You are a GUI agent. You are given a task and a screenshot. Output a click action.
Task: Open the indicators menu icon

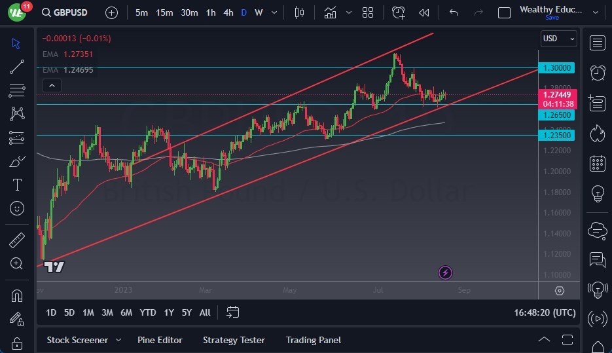tap(330, 12)
